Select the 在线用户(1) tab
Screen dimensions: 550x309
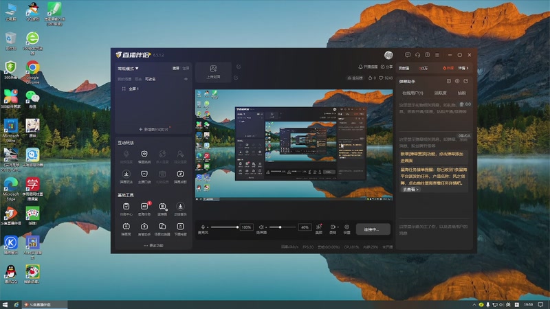coord(412,93)
